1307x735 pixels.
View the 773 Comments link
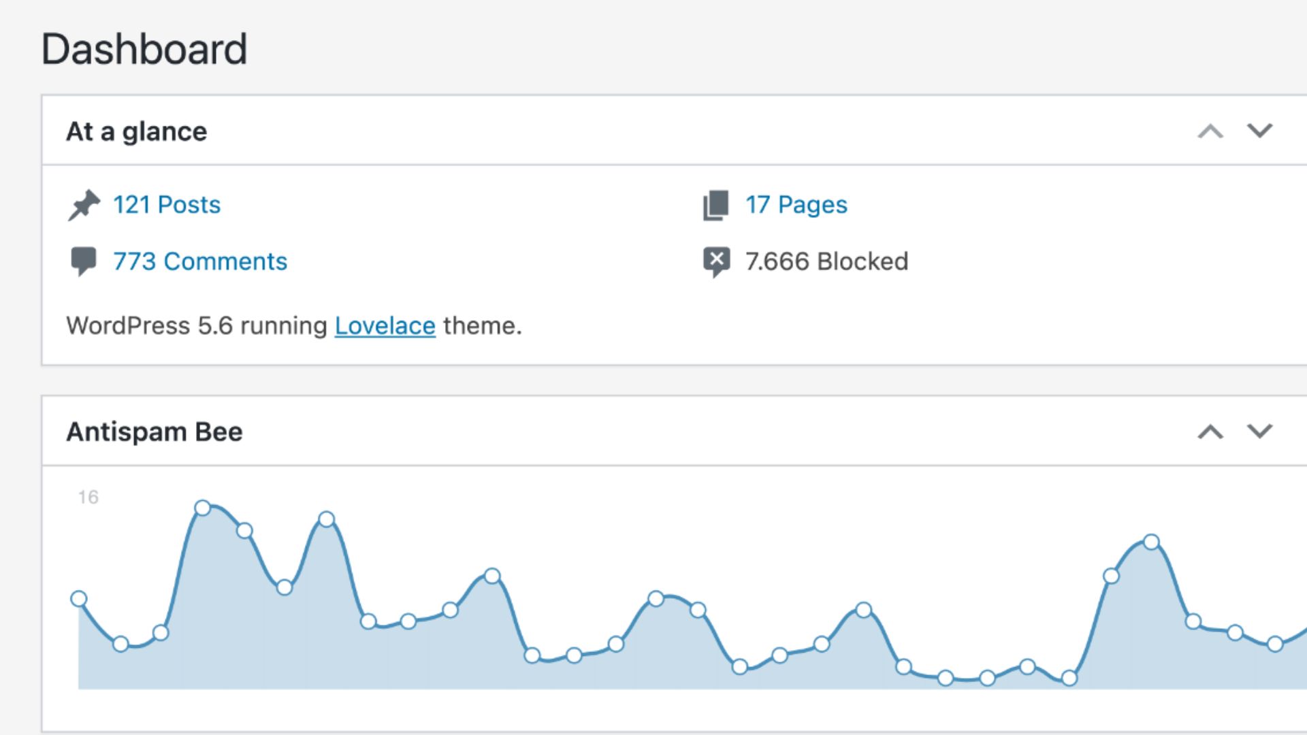[x=200, y=261]
